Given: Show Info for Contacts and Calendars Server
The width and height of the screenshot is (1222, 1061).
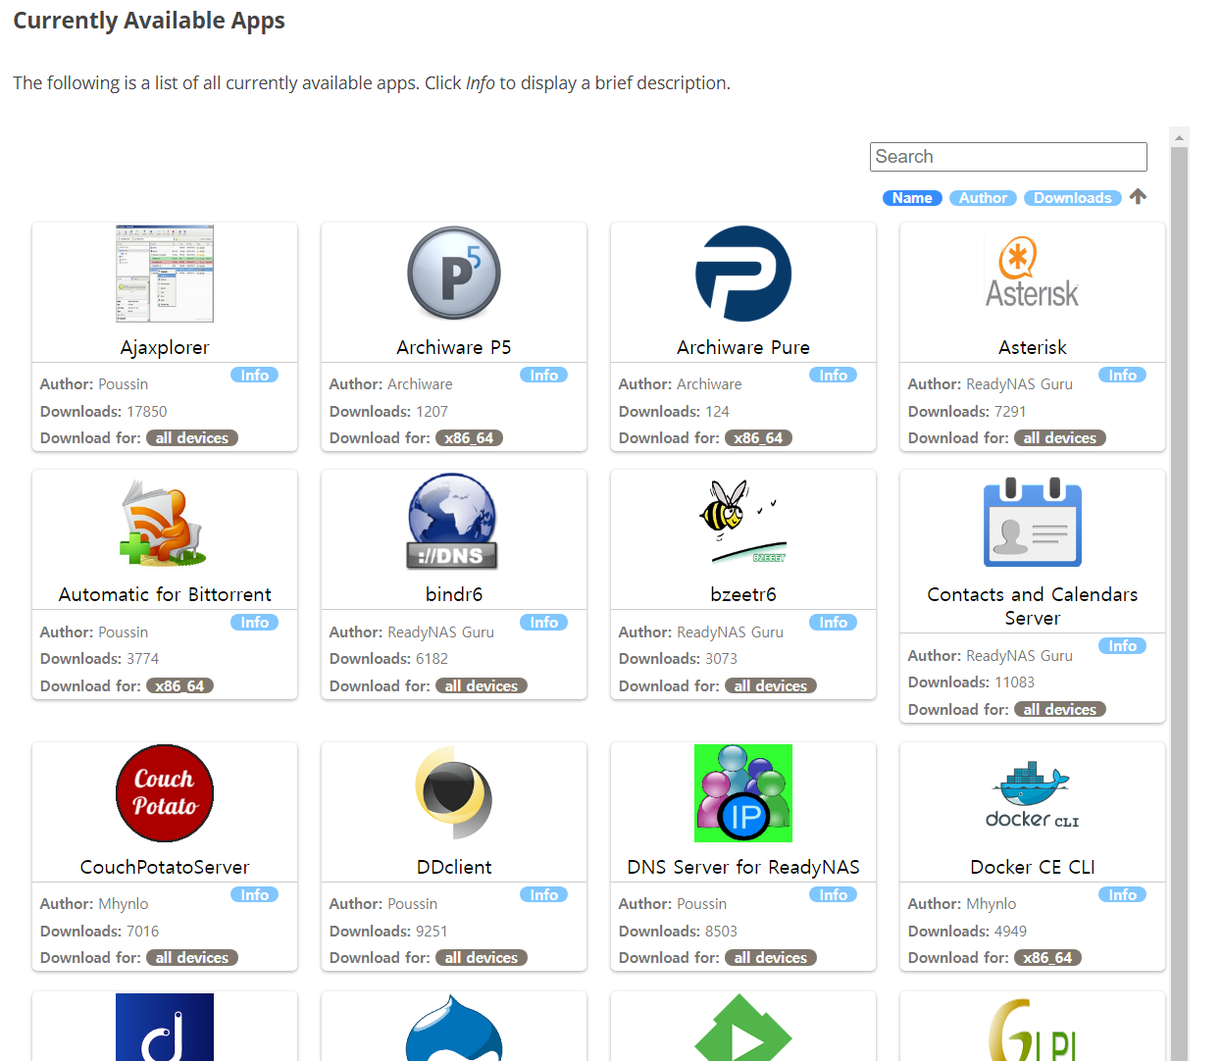Looking at the screenshot, I should coord(1123,645).
